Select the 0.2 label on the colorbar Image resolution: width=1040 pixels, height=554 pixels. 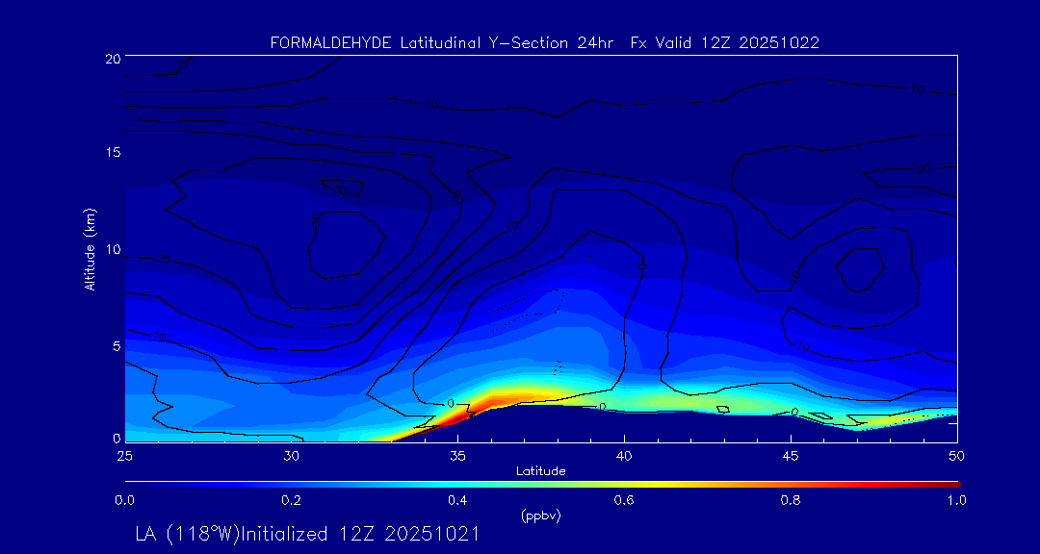point(291,500)
